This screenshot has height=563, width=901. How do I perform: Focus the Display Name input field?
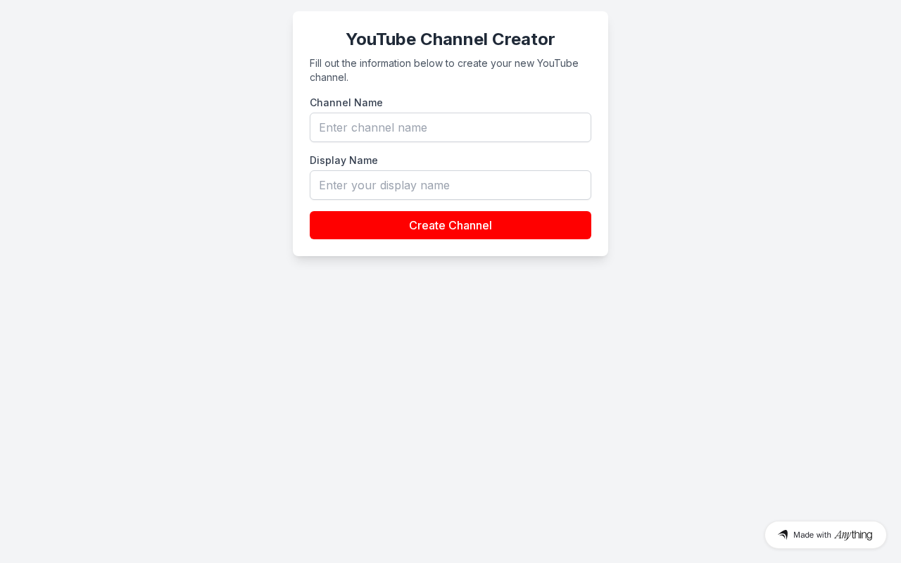tap(450, 185)
